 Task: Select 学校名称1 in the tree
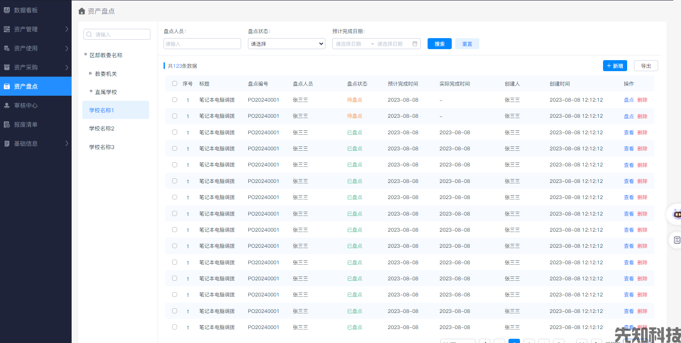point(116,110)
